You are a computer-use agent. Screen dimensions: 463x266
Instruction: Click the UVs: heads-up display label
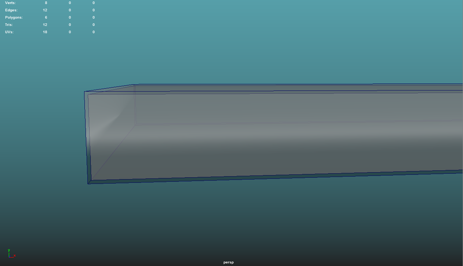click(10, 32)
